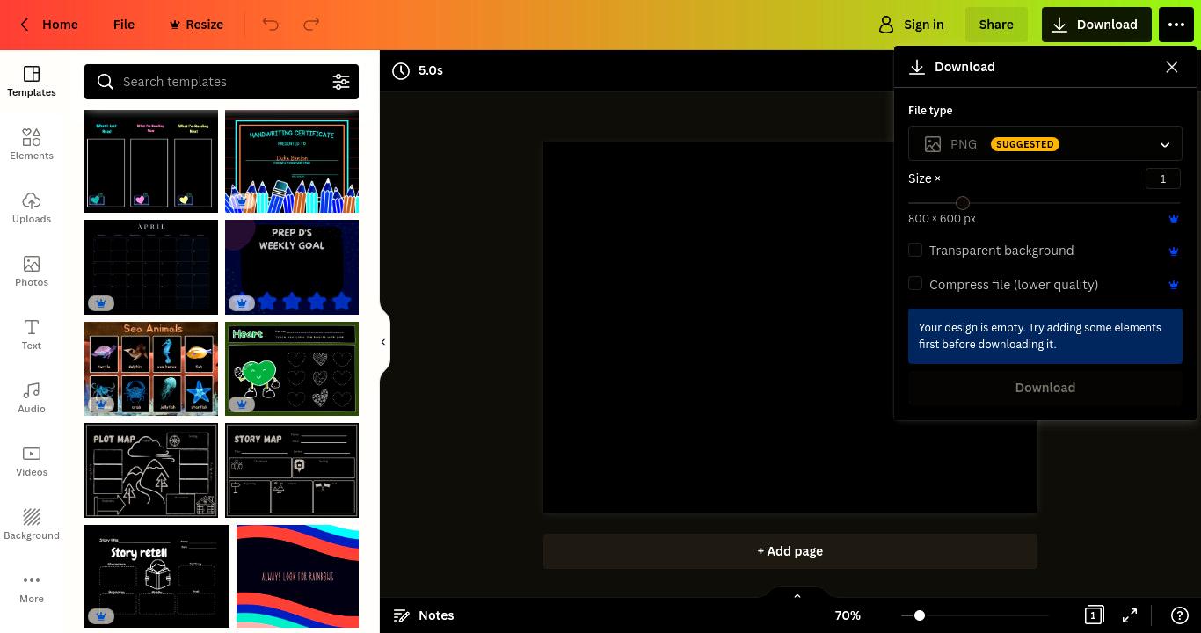Open the Audio panel
This screenshot has width=1201, height=633.
click(32, 397)
